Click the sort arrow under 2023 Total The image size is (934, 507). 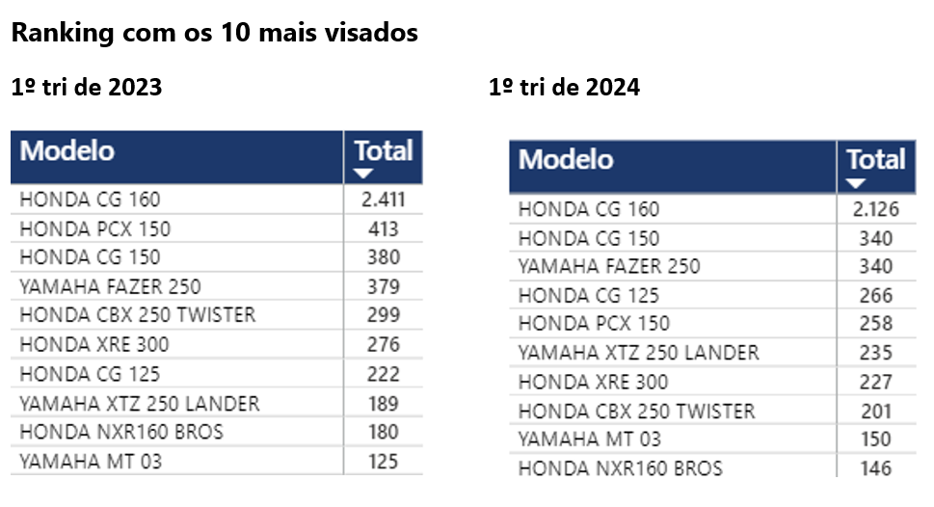coord(363,173)
